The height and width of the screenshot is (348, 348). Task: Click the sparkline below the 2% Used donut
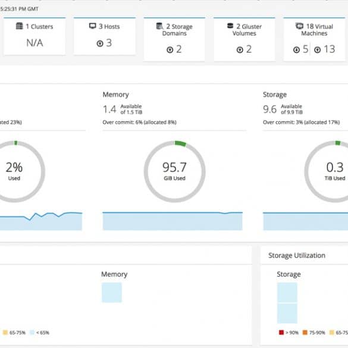pos(41,221)
